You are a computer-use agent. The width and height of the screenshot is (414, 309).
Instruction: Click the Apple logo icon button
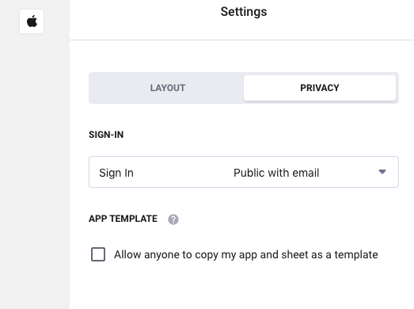click(32, 21)
